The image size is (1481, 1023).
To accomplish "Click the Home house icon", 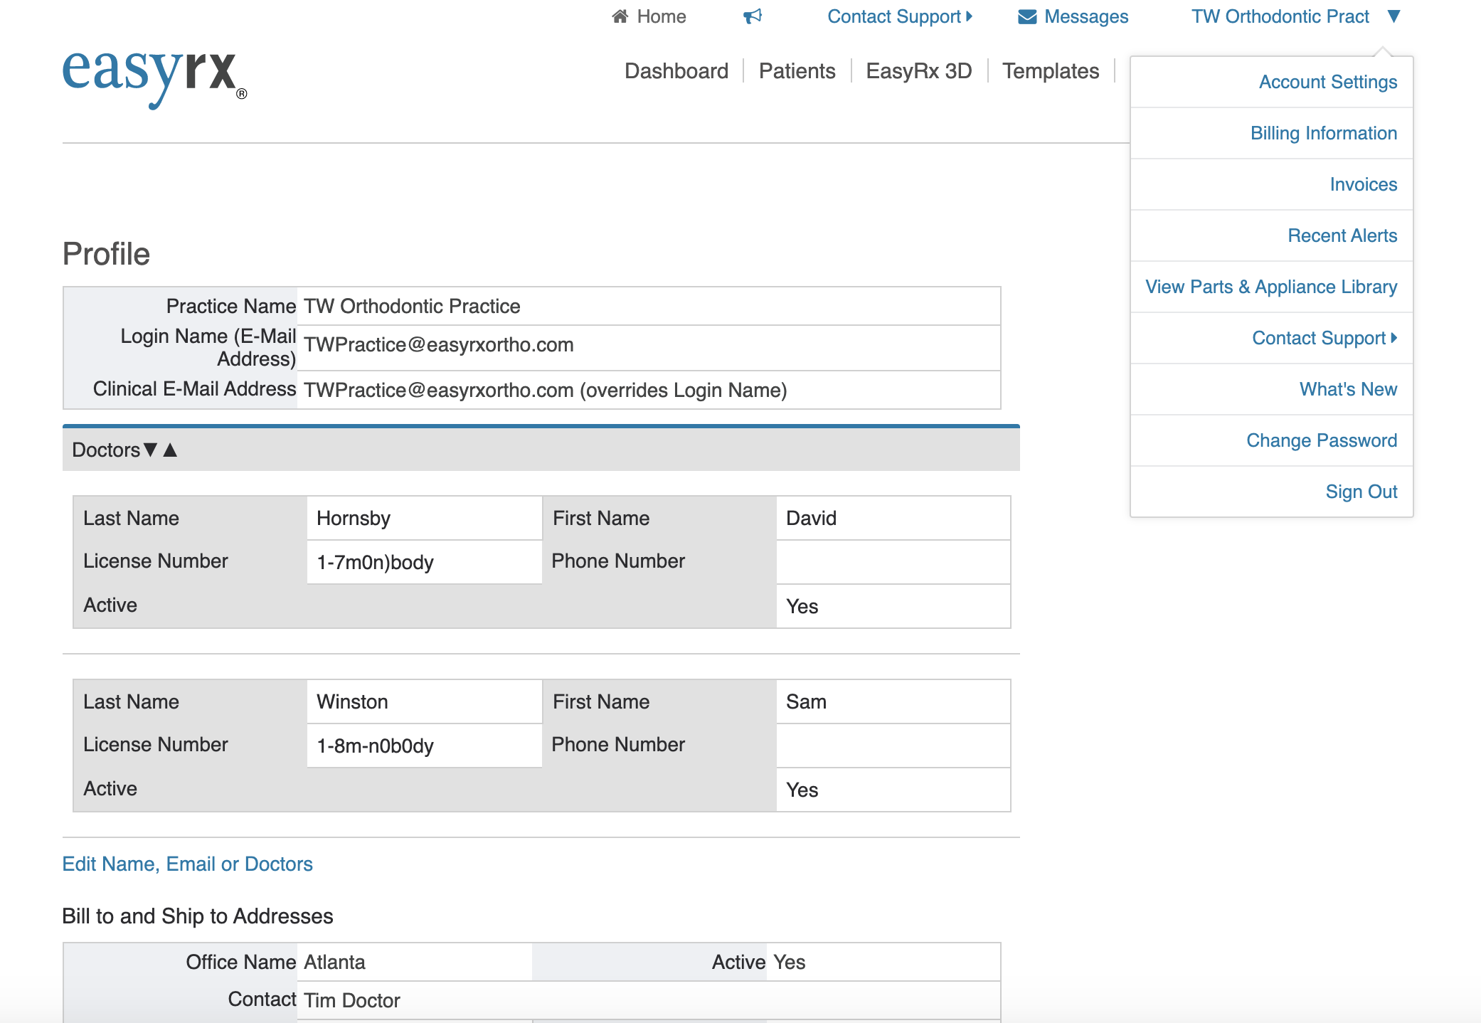I will 620,16.
